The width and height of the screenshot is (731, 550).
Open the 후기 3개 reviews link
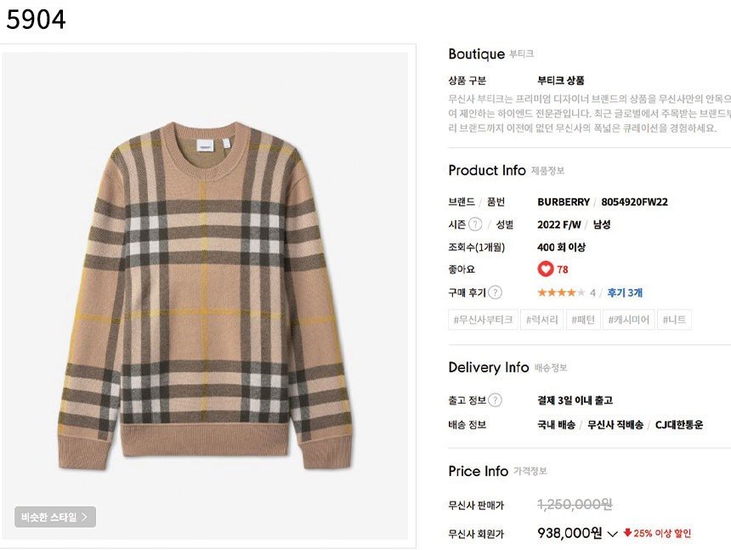[x=625, y=292]
